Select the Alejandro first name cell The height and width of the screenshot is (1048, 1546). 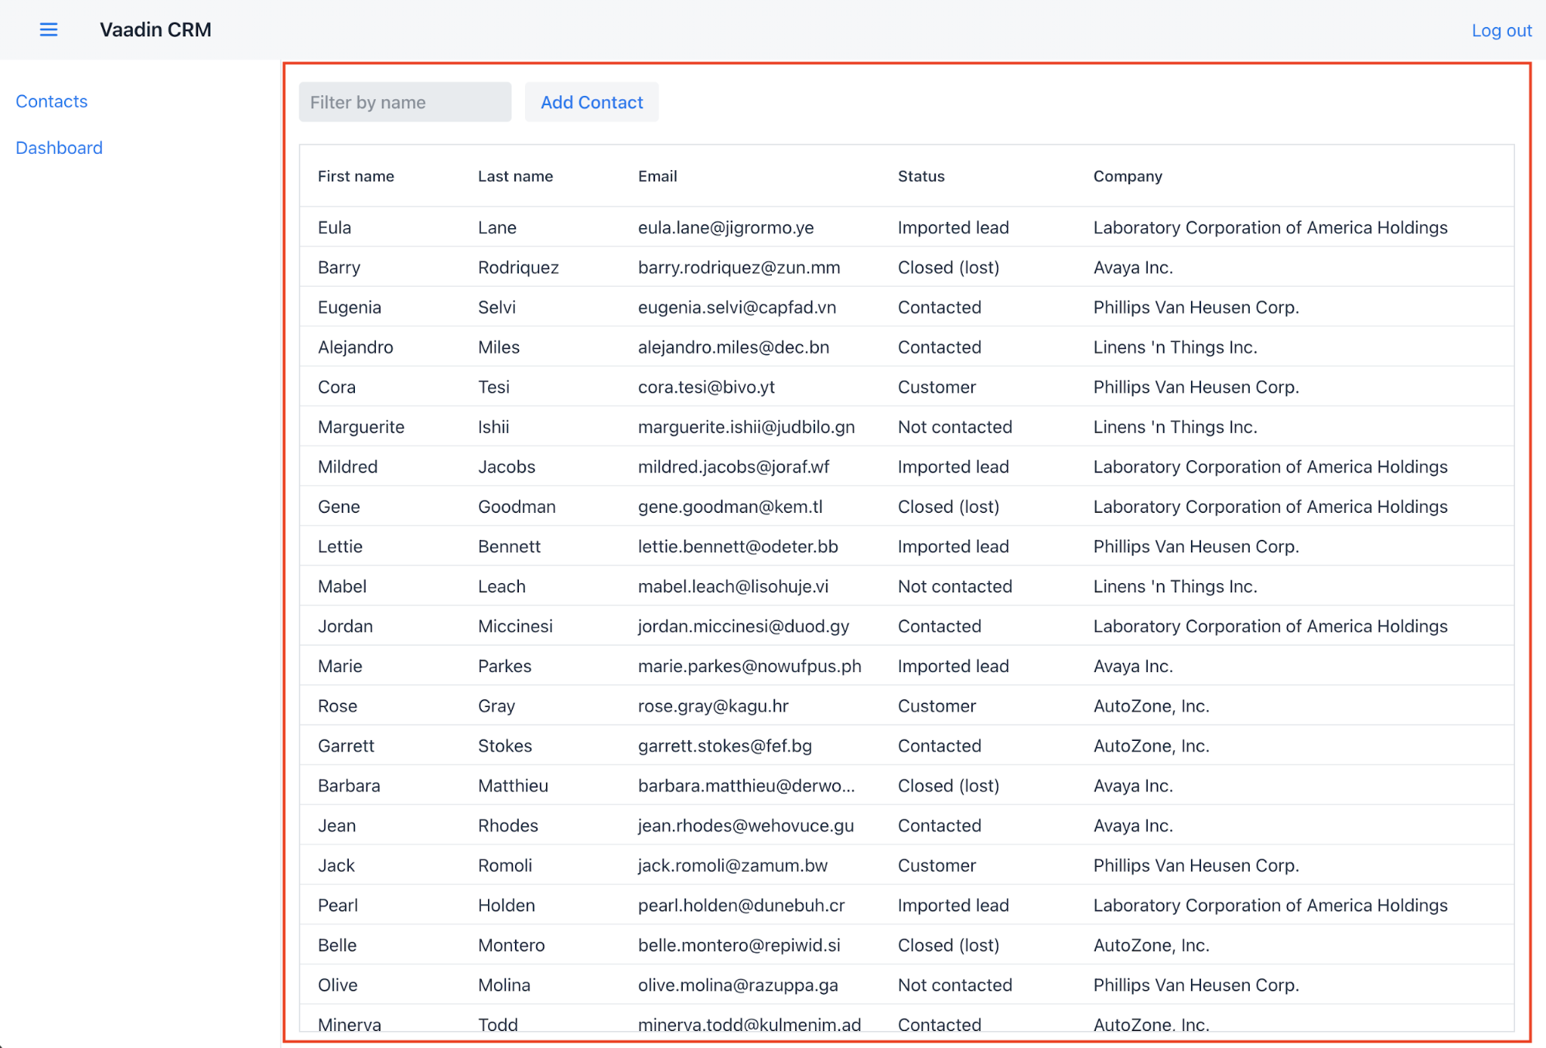356,347
